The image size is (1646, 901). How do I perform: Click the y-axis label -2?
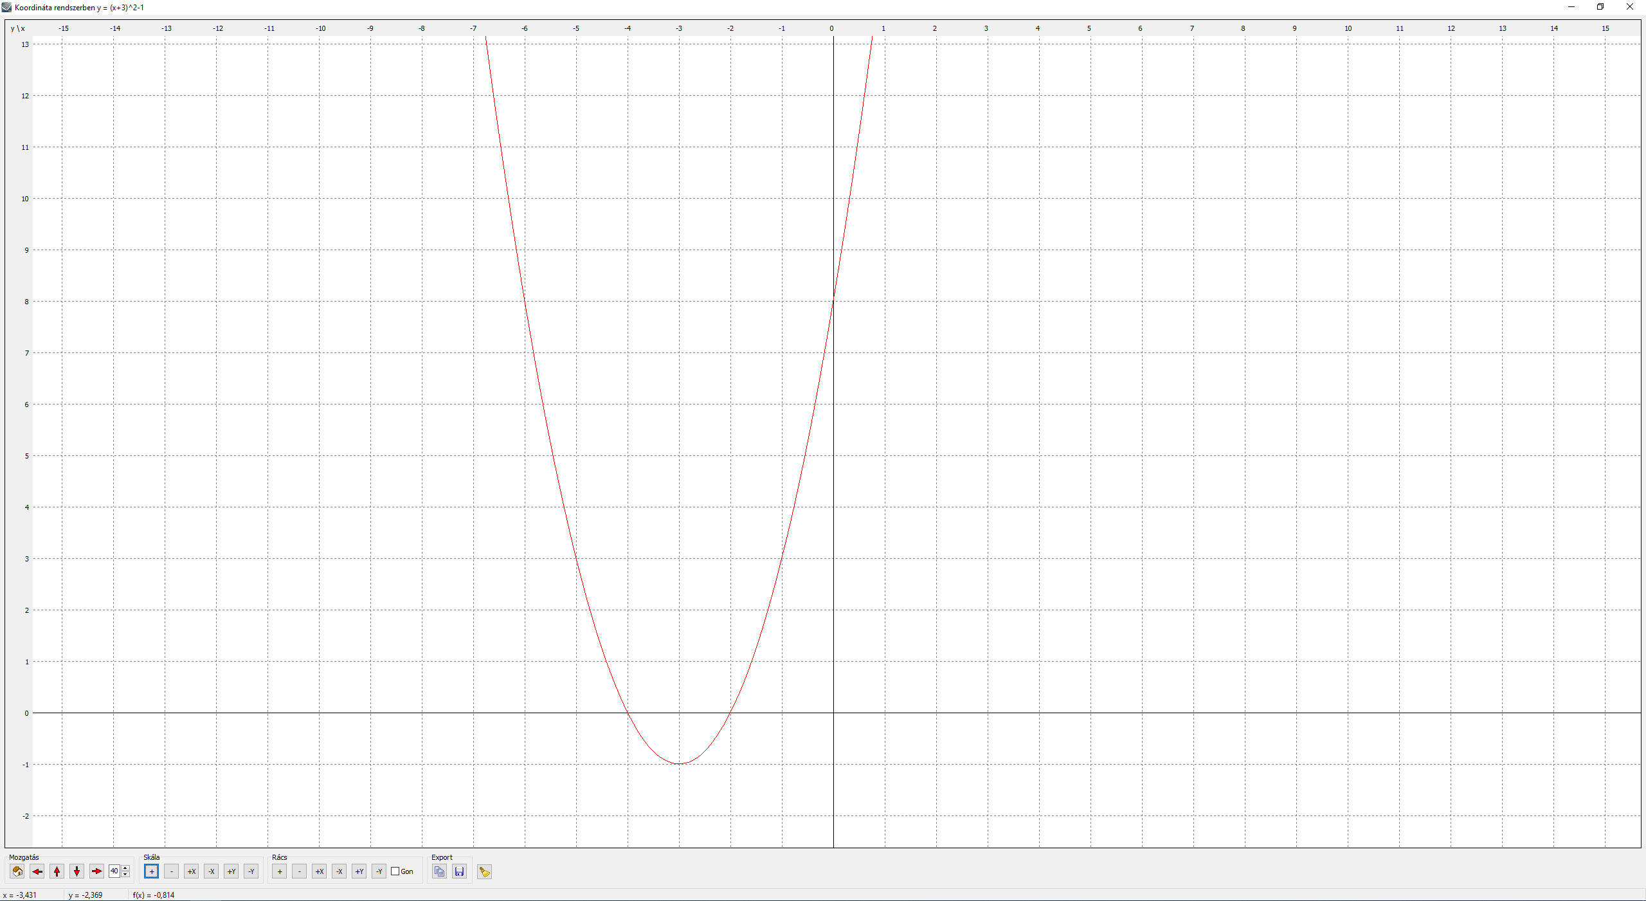click(x=26, y=816)
